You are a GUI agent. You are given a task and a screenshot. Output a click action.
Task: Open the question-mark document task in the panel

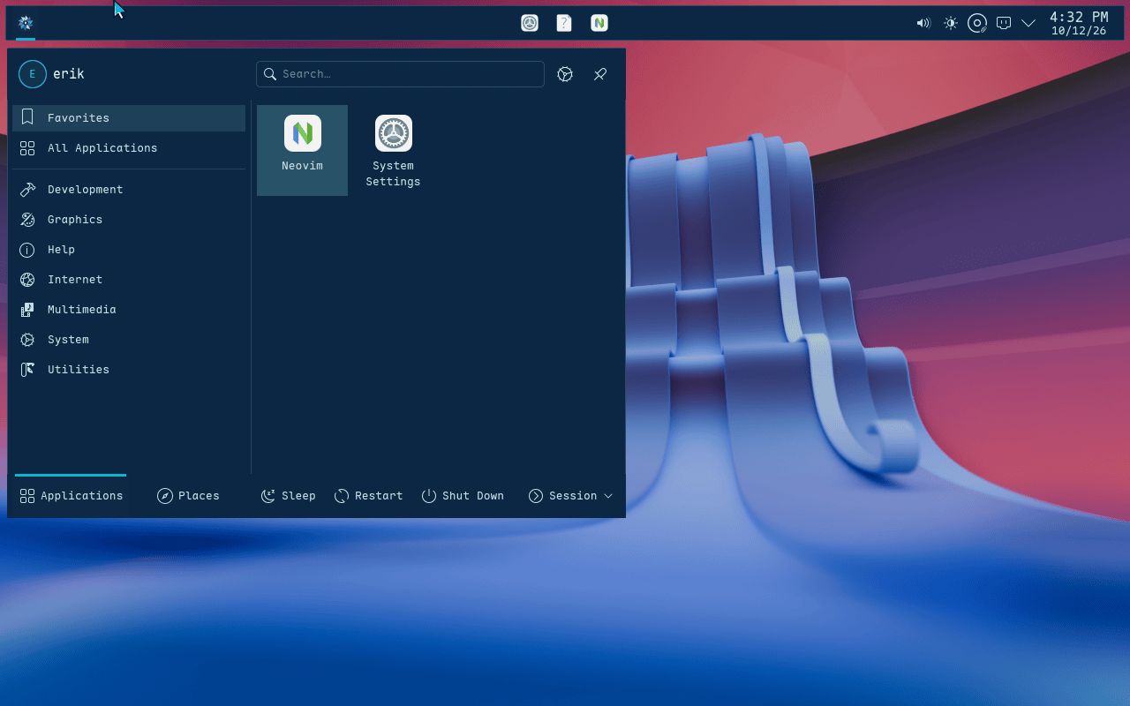[564, 23]
